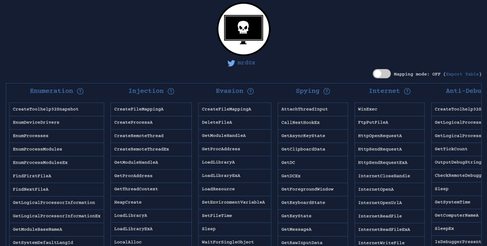
Task: Click the InternetOpenUrlA entry
Action: click(380, 203)
